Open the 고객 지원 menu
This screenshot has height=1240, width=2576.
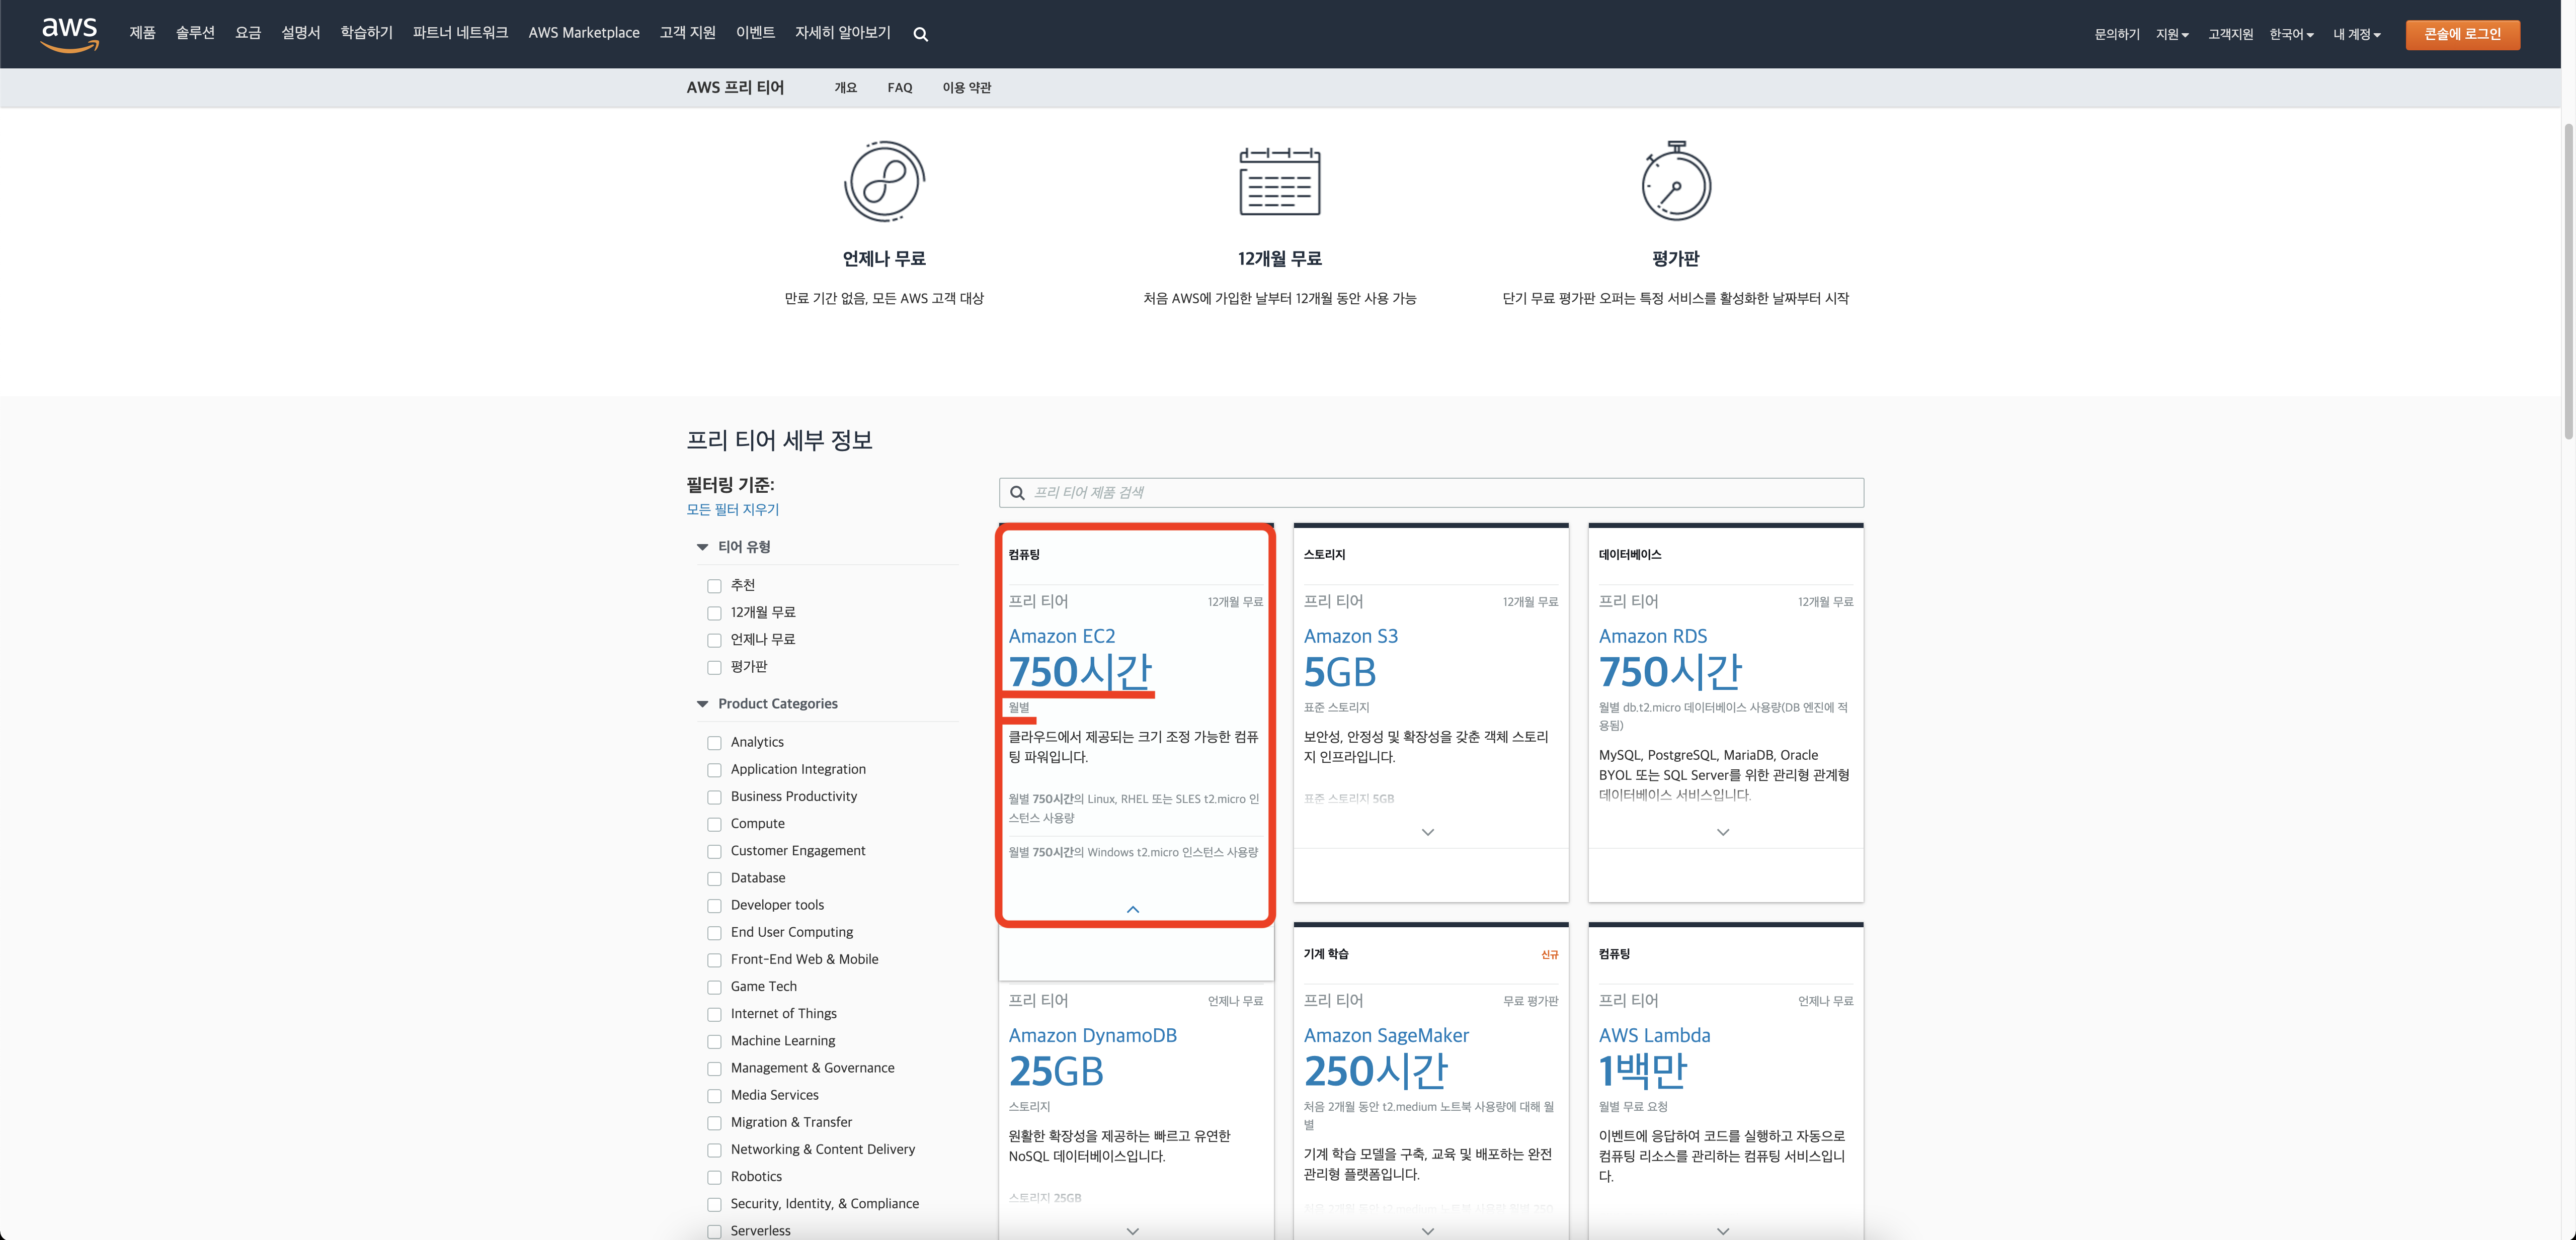coord(687,33)
